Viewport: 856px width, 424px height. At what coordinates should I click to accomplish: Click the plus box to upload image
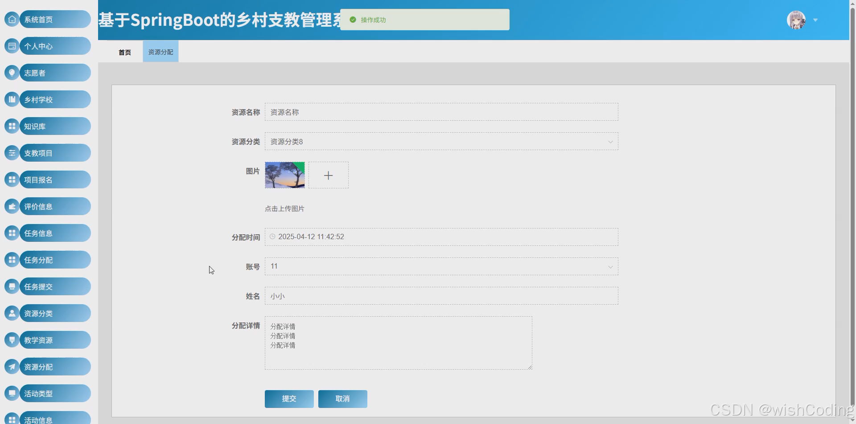[329, 175]
